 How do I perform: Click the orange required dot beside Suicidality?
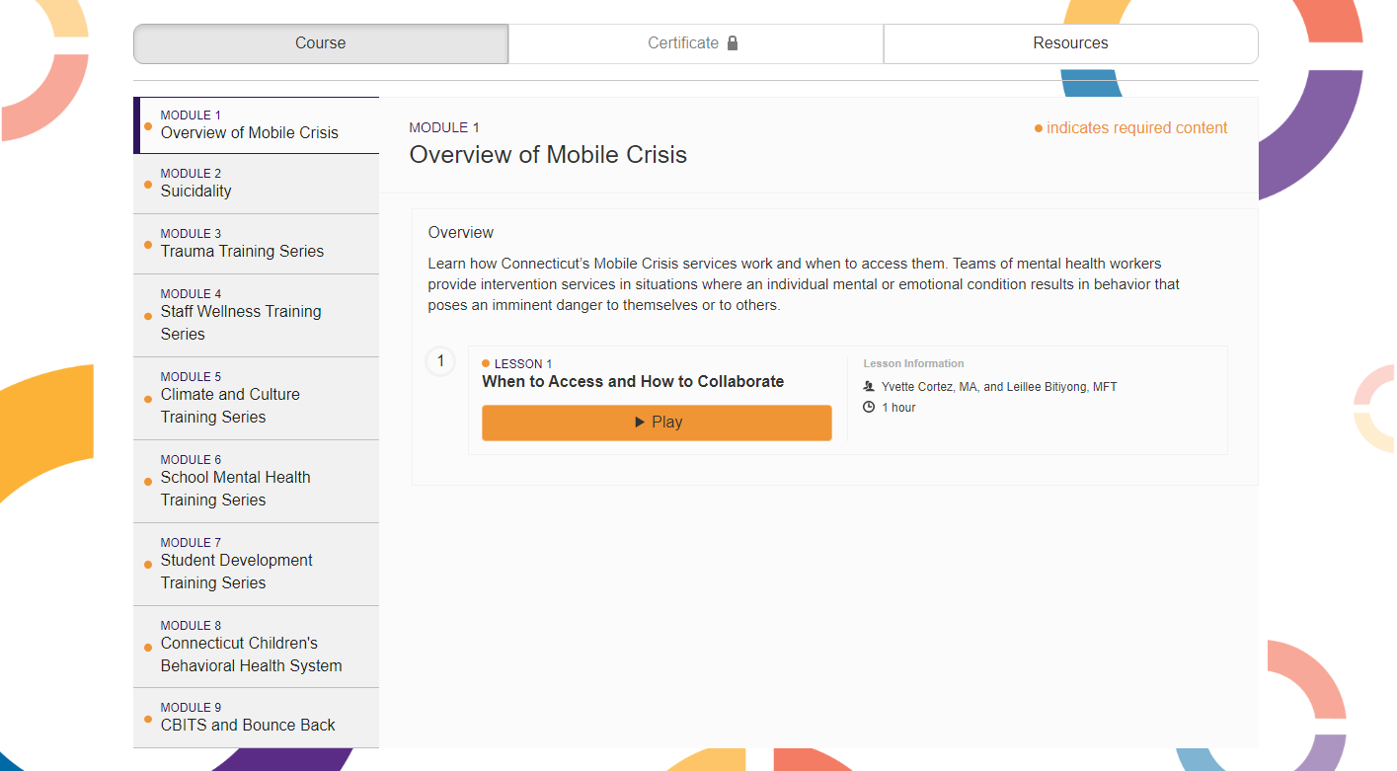pyautogui.click(x=148, y=185)
